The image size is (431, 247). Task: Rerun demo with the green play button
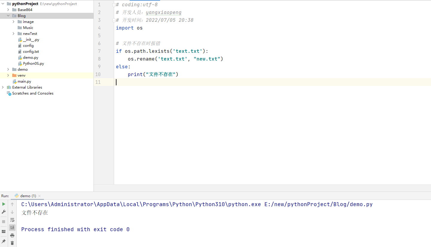[4, 204]
